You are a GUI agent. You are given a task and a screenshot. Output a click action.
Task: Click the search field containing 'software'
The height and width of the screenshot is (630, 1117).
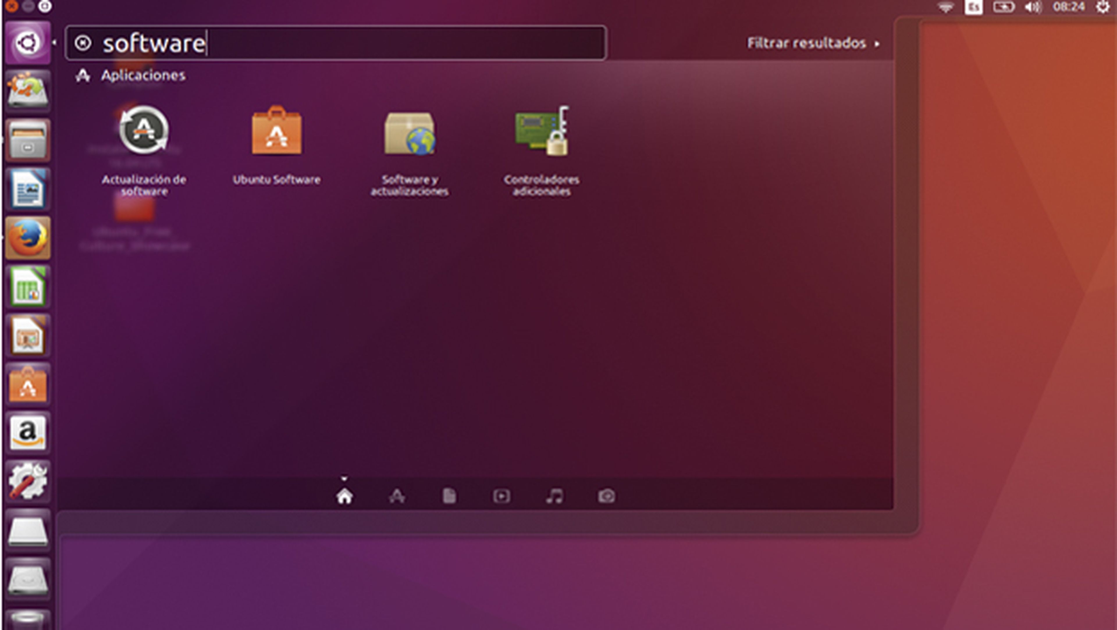click(x=336, y=43)
